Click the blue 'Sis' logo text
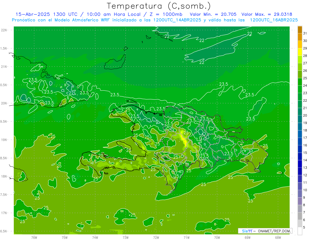The height and width of the screenshot is (241, 312). [245, 231]
